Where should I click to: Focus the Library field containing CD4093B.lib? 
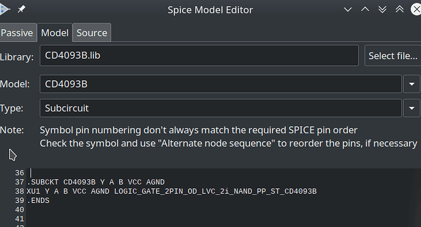point(200,55)
